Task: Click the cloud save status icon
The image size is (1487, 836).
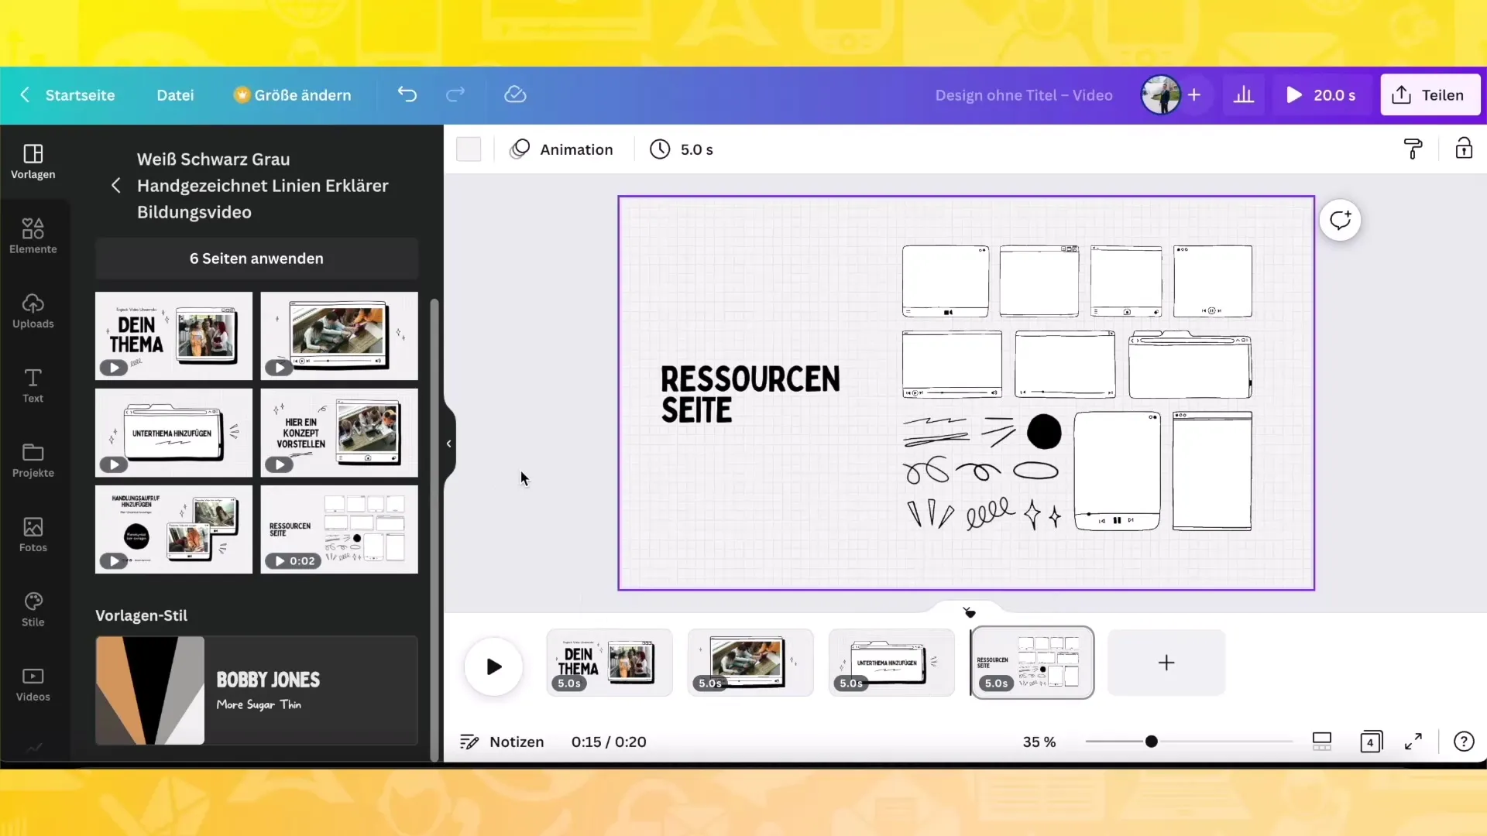Action: point(515,94)
